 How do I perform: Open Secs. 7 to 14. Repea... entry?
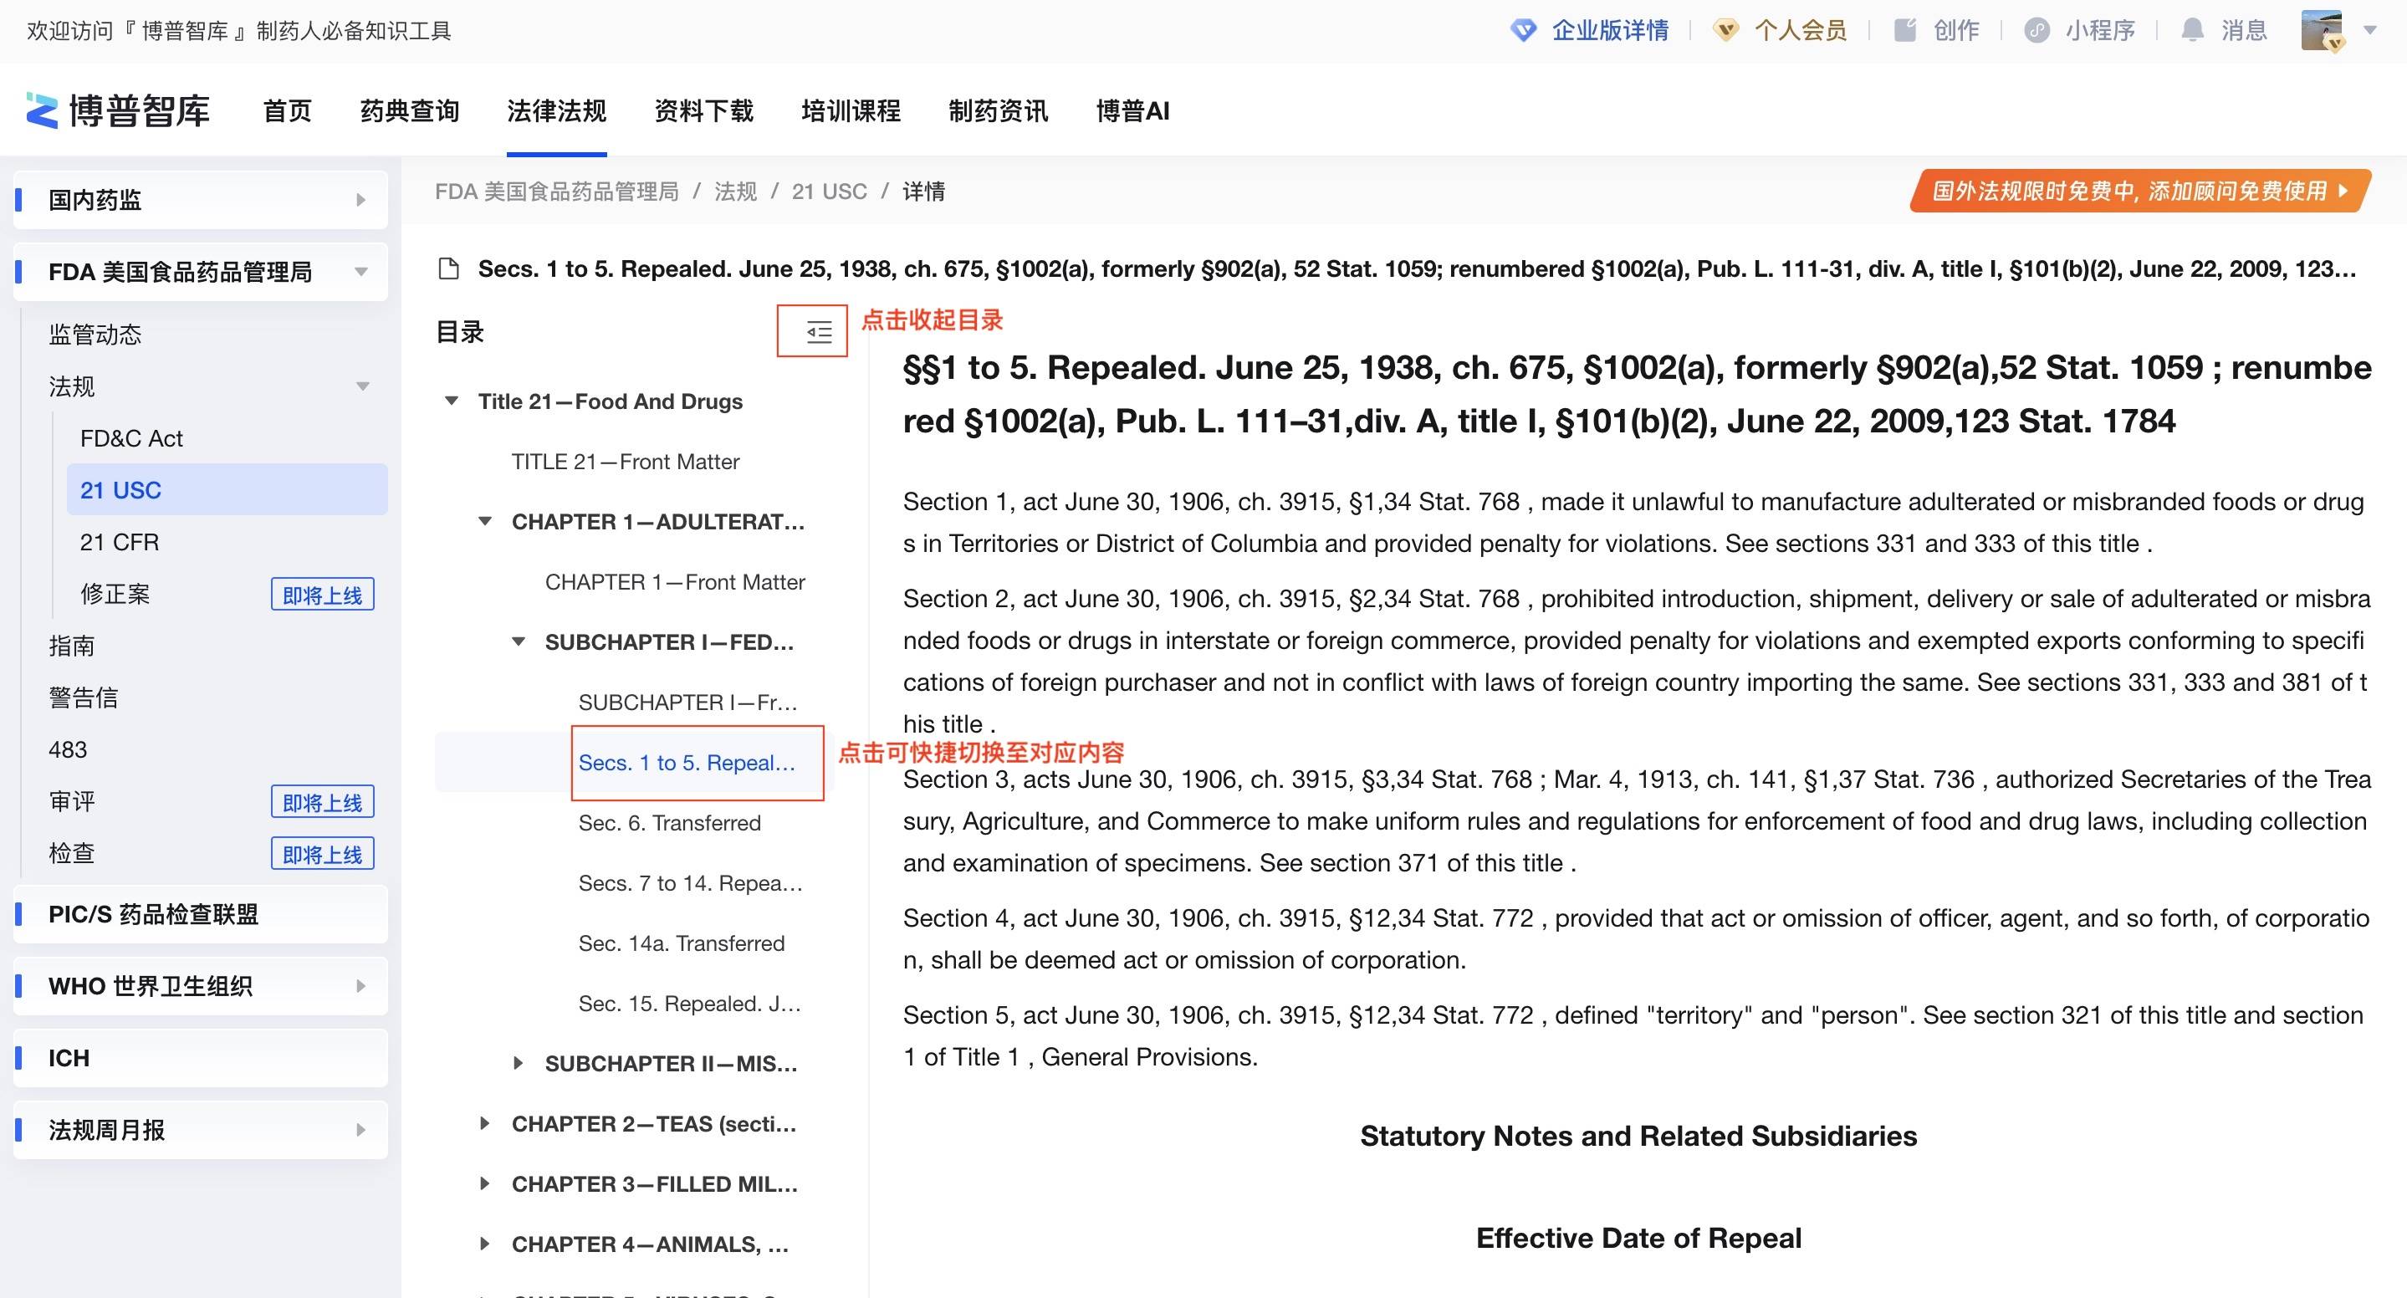click(x=691, y=883)
